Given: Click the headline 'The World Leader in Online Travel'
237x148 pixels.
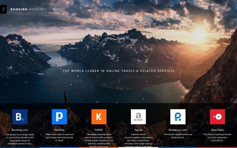Looking at the screenshot, I should [118, 71].
